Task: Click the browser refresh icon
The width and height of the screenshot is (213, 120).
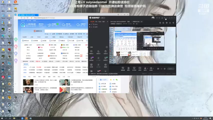Action: (x=22, y=18)
